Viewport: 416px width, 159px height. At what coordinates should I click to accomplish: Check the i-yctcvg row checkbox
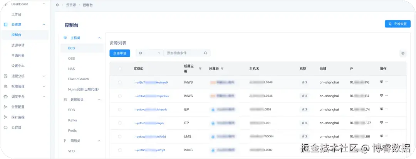coord(120,110)
